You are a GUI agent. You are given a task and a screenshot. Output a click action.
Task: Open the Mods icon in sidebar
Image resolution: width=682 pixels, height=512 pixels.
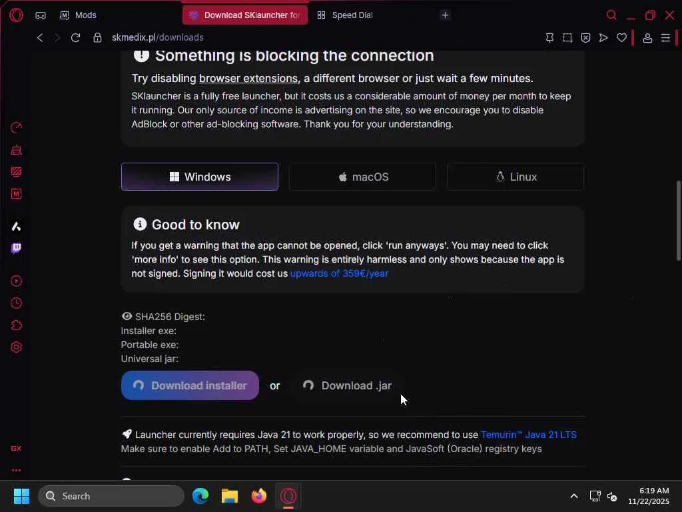pyautogui.click(x=16, y=194)
